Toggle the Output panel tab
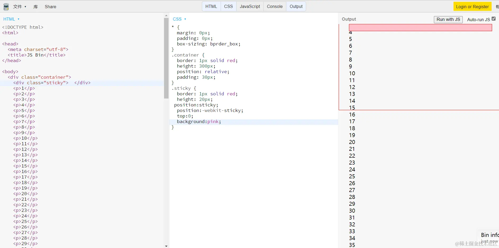The height and width of the screenshot is (248, 499). [296, 6]
